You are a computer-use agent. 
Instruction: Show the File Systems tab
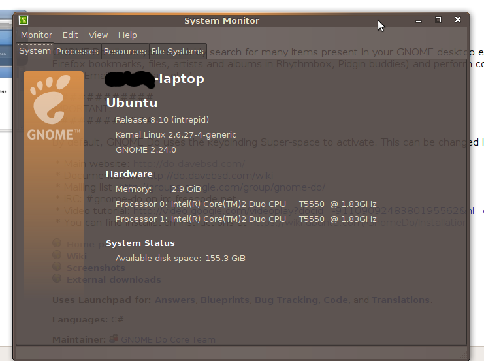tap(177, 51)
